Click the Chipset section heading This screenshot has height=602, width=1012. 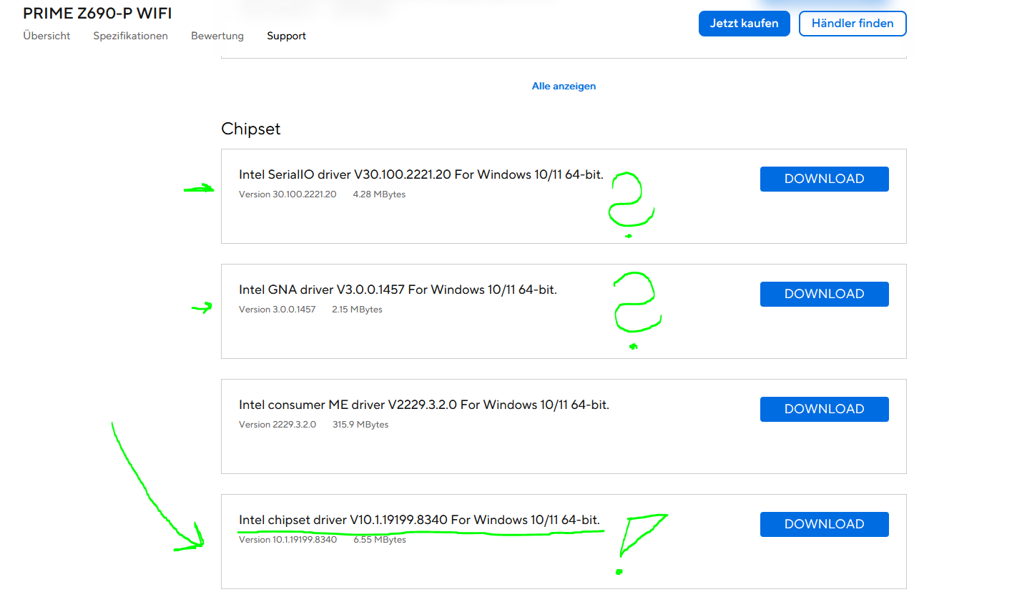pos(250,129)
